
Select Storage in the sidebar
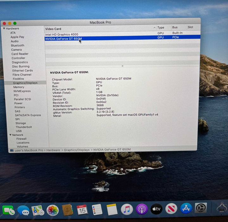[21, 123]
